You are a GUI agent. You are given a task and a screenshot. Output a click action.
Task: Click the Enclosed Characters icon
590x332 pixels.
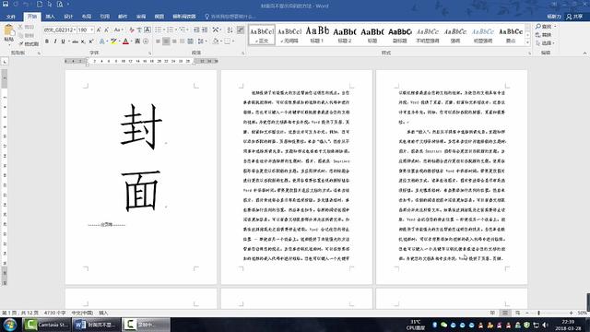(146, 41)
